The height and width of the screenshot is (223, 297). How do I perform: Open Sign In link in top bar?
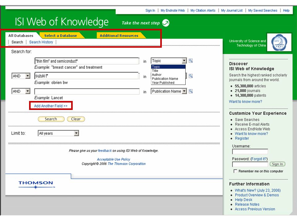pyautogui.click(x=150, y=11)
